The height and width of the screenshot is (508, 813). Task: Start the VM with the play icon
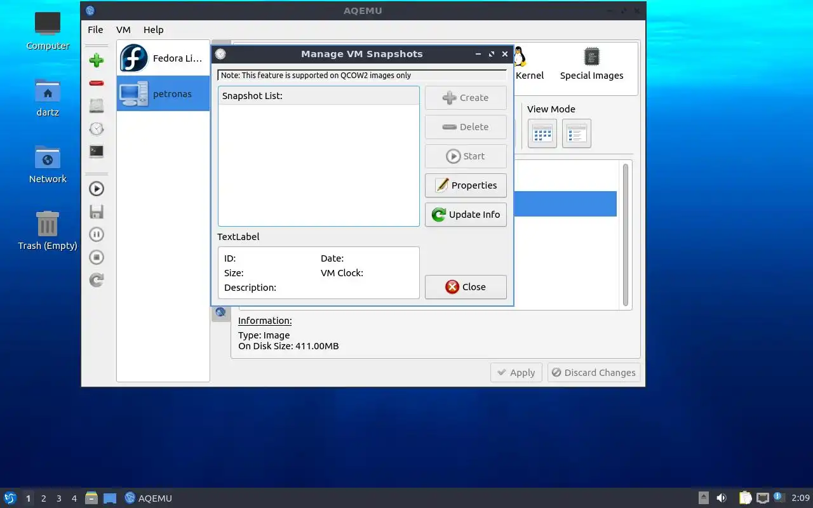[97, 189]
